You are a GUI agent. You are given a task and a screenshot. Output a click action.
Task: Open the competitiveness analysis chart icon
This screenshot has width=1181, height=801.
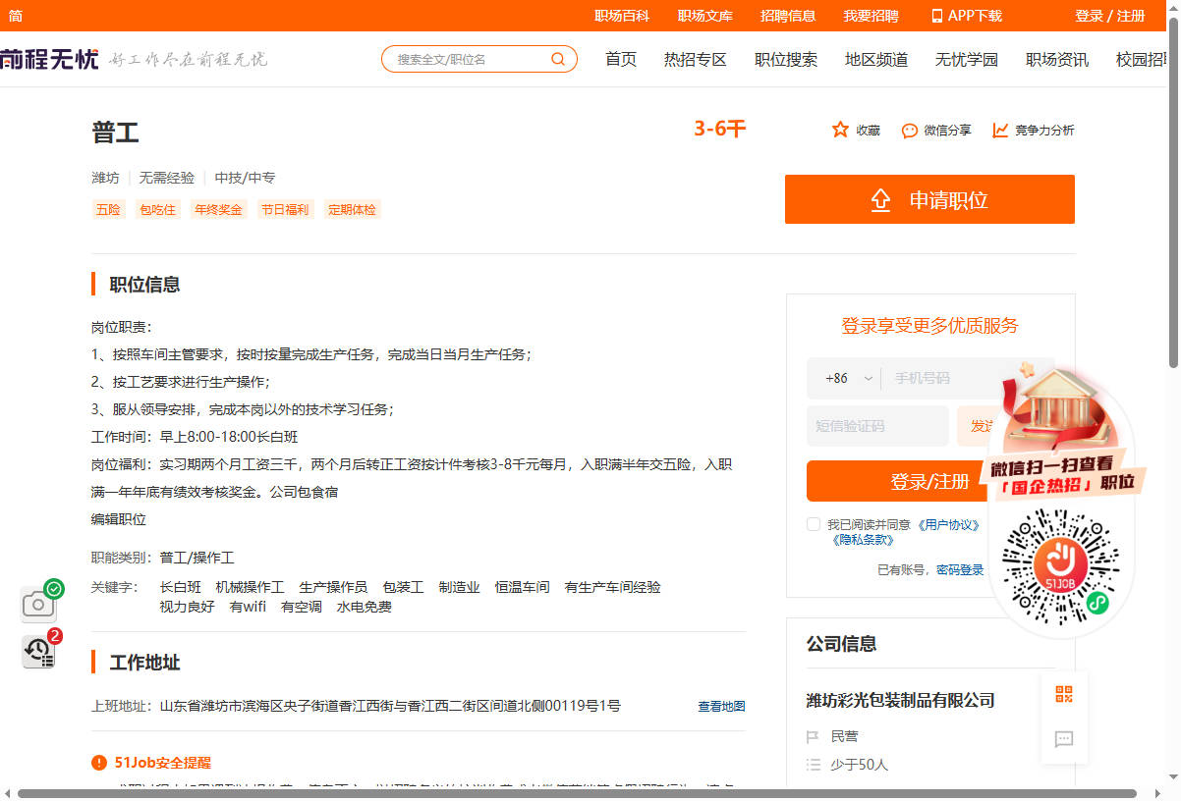(1000, 130)
